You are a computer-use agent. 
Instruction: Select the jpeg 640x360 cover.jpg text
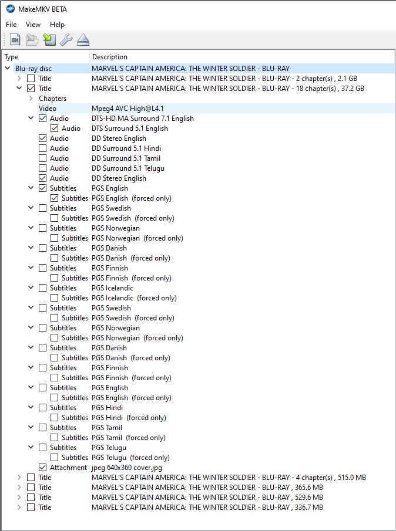tap(127, 468)
